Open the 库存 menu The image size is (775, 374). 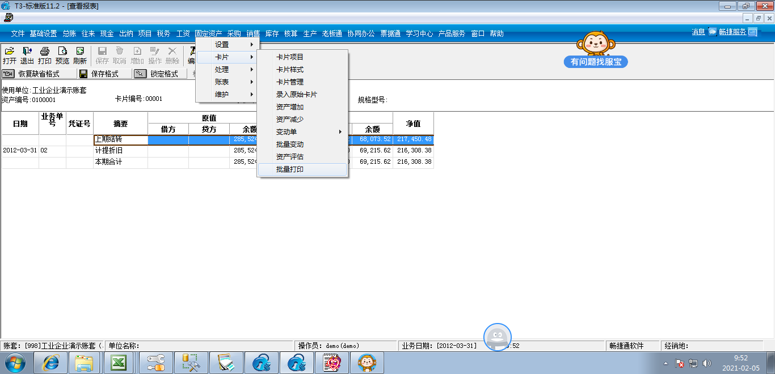point(272,34)
